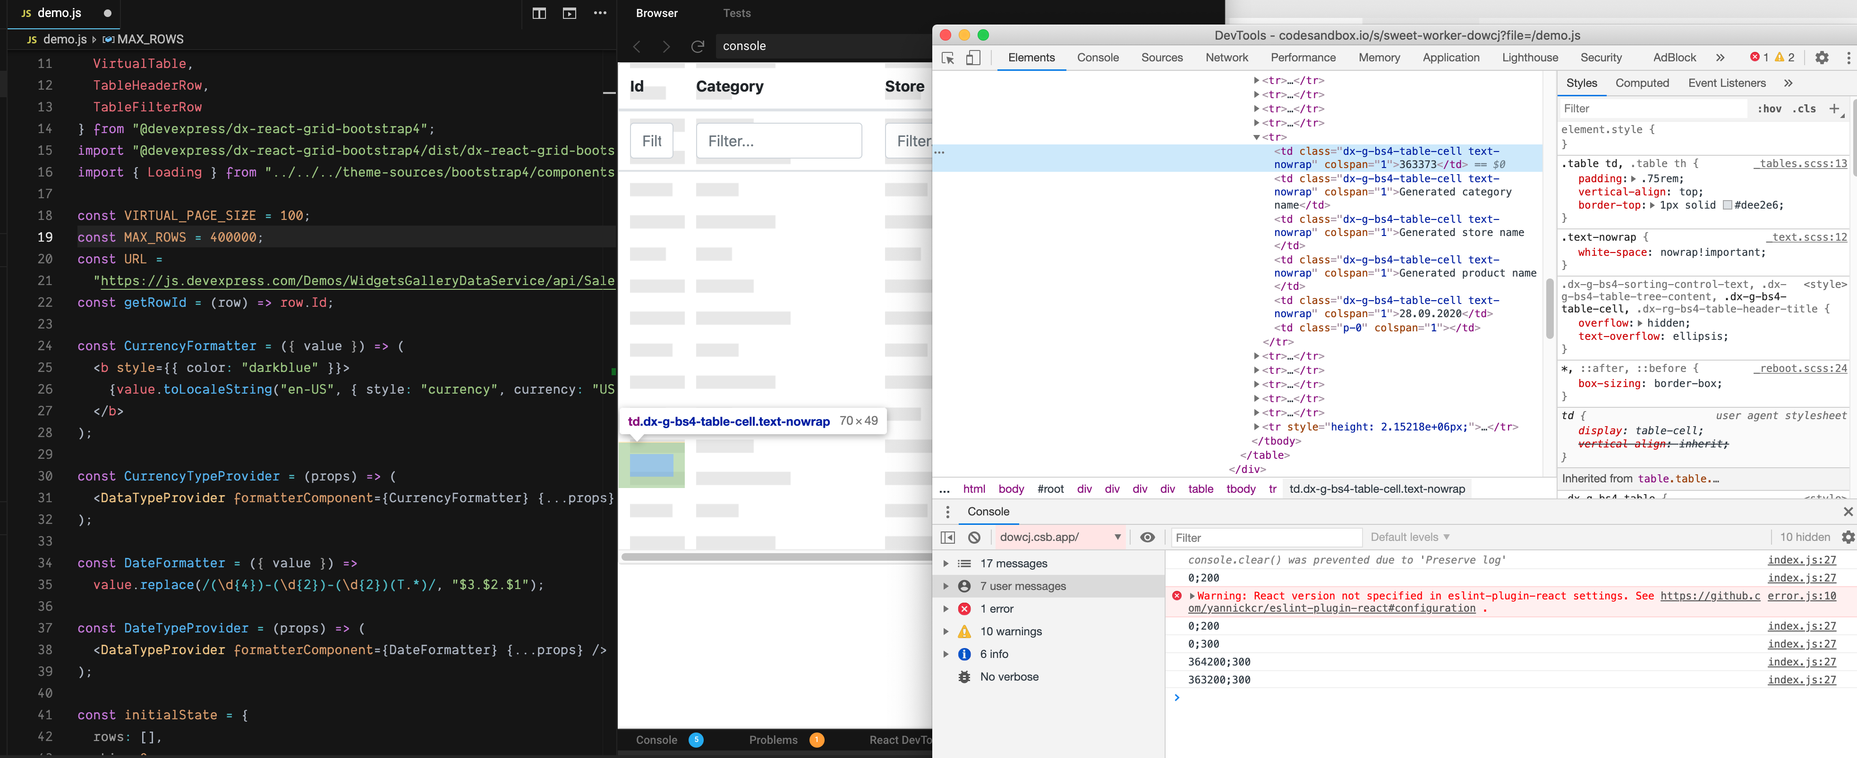The image size is (1857, 758).
Task: Open the dowcj.csb.app context dropdown
Action: (1060, 537)
